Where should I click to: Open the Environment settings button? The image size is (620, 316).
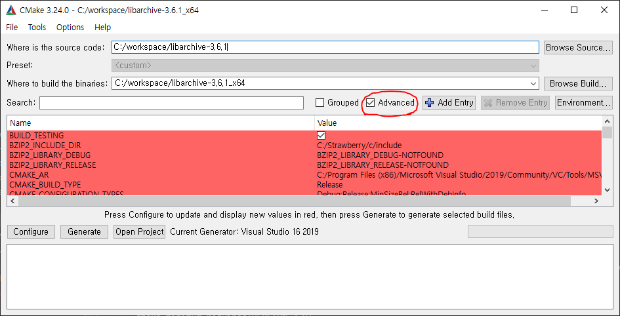584,103
